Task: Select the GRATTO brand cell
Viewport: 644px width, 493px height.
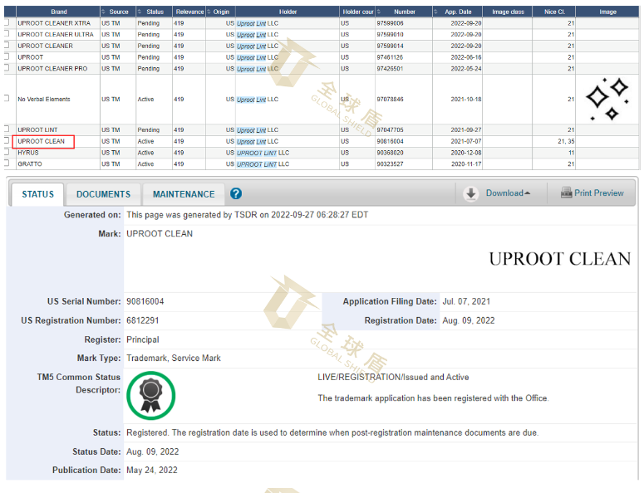Action: [30, 164]
